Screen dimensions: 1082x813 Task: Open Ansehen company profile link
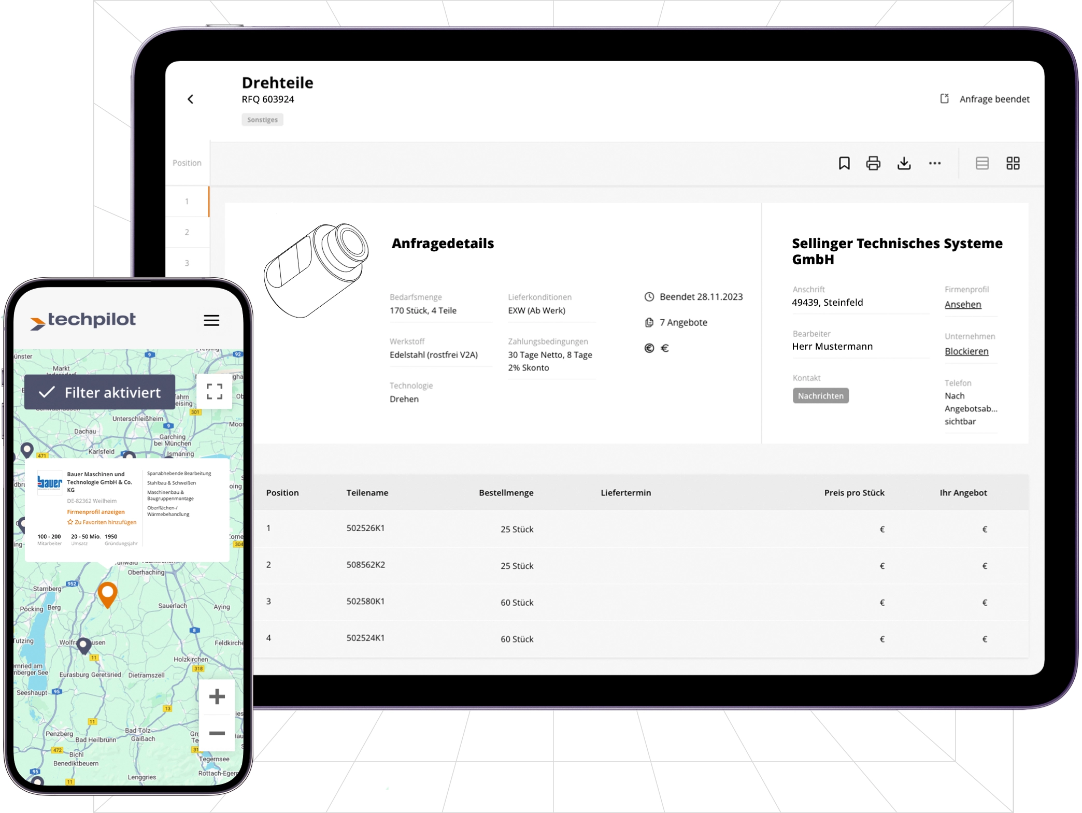[x=962, y=305]
